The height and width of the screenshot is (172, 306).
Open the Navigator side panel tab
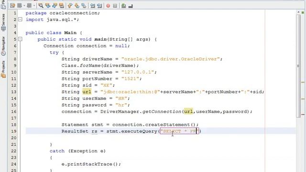click(3, 46)
